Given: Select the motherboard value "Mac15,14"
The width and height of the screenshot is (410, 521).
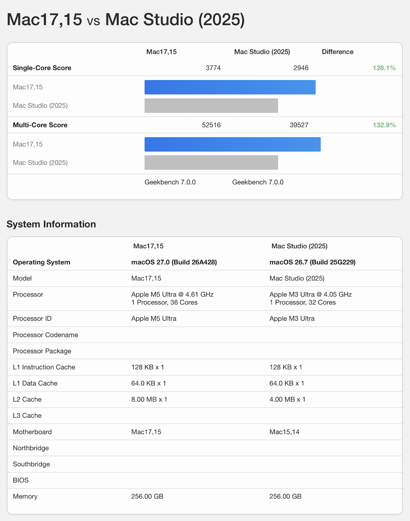Looking at the screenshot, I should coord(285,432).
